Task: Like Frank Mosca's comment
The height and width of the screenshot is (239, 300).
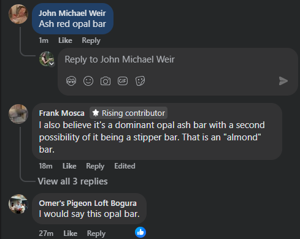Action: (69, 166)
